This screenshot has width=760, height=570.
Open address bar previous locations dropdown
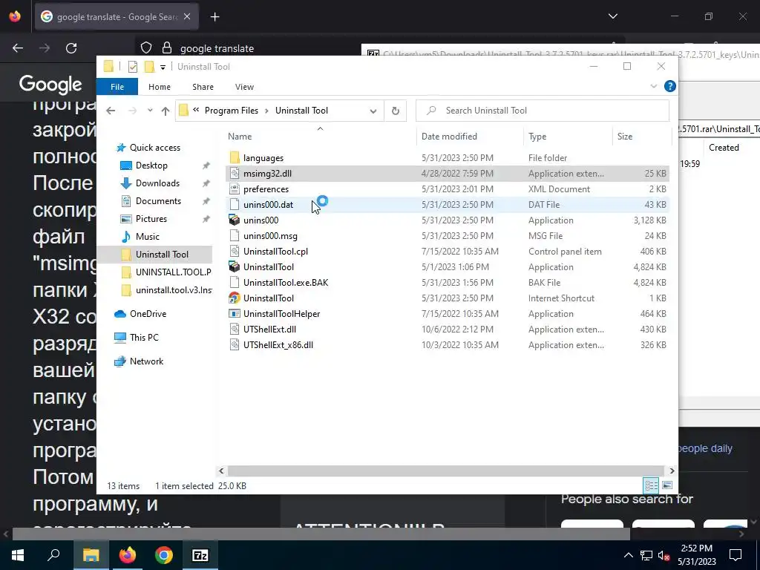tap(373, 111)
